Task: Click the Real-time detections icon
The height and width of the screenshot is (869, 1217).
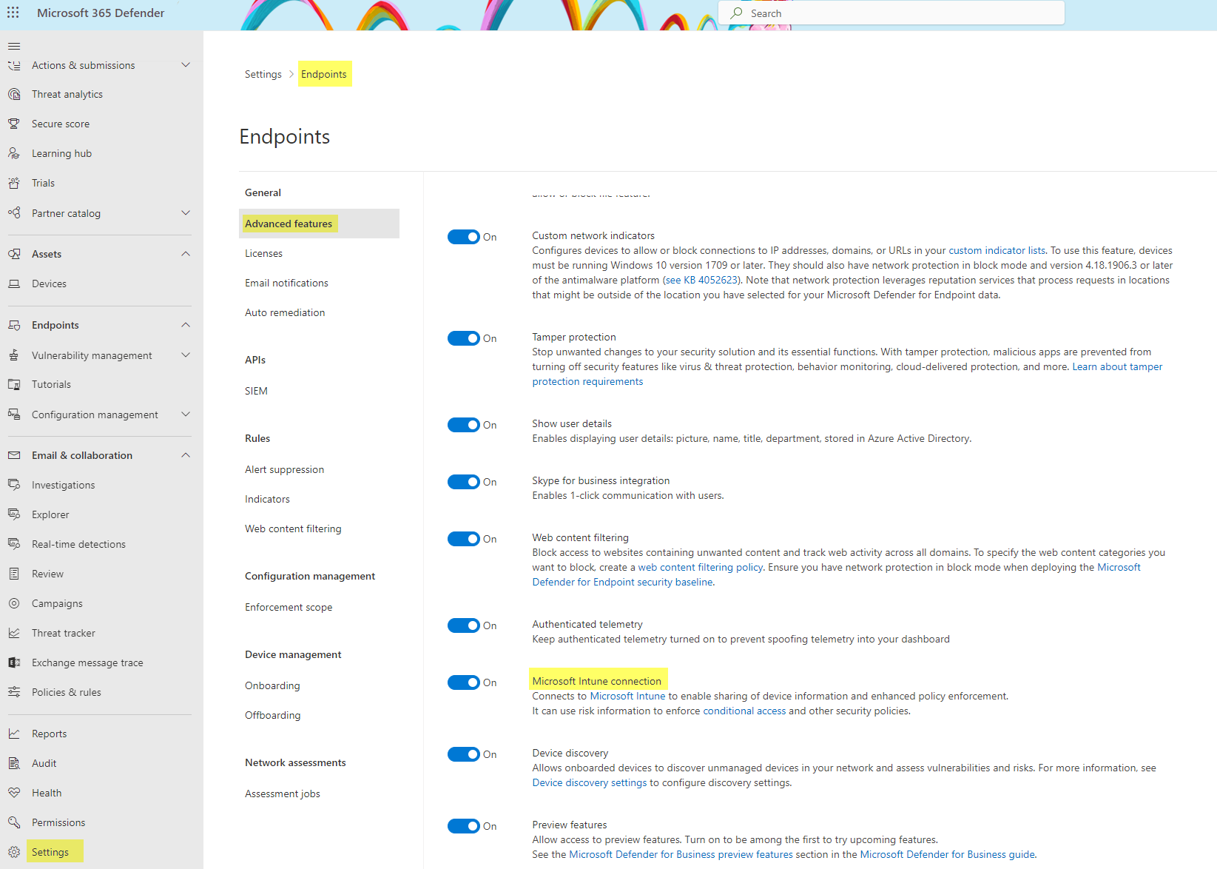Action: tap(14, 544)
